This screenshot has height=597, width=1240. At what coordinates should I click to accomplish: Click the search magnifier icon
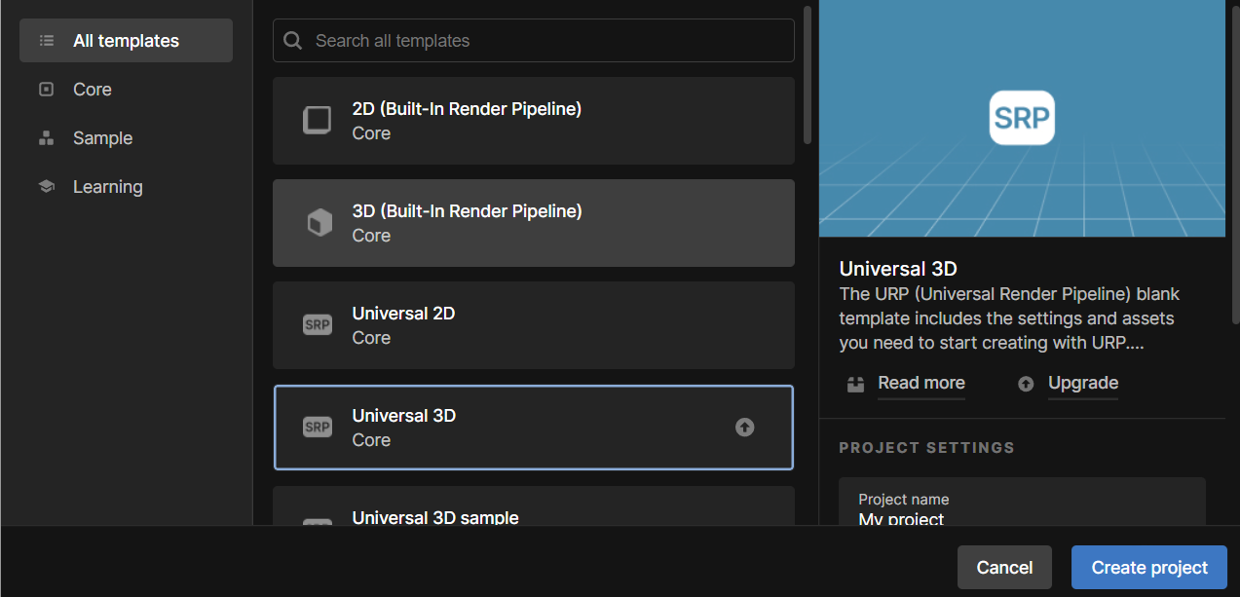click(292, 41)
